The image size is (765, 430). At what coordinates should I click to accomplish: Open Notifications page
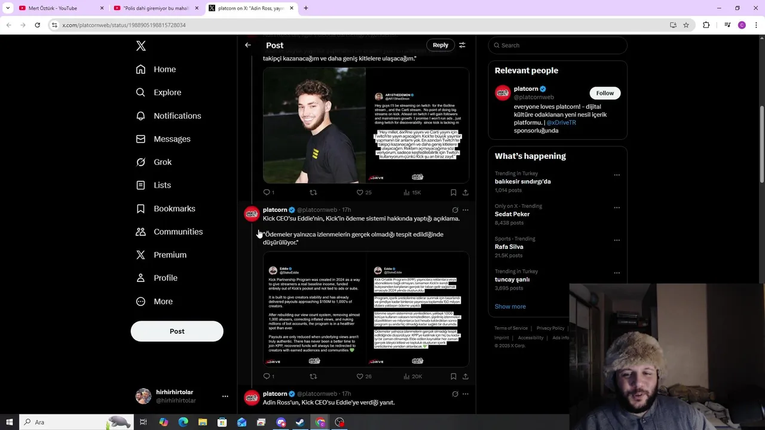pyautogui.click(x=169, y=116)
